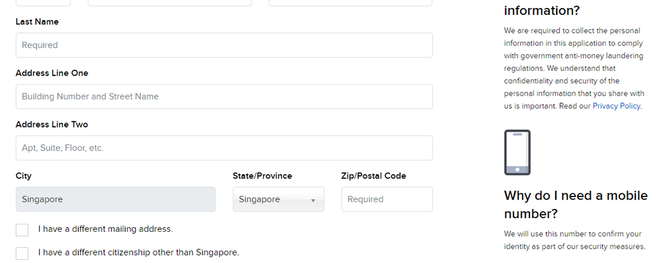The image size is (672, 263).
Task: Click the "State/Province" label
Action: tap(262, 176)
